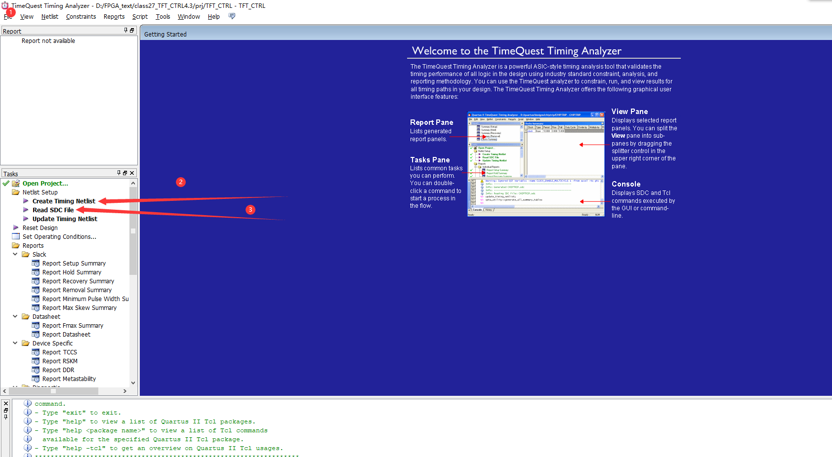Image resolution: width=832 pixels, height=457 pixels.
Task: Click the Report DDR icon
Action: pos(36,370)
